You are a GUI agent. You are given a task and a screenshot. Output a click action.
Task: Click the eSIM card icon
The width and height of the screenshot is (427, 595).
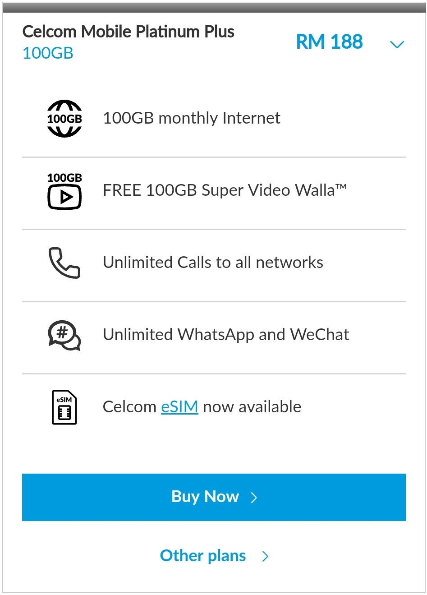point(64,407)
